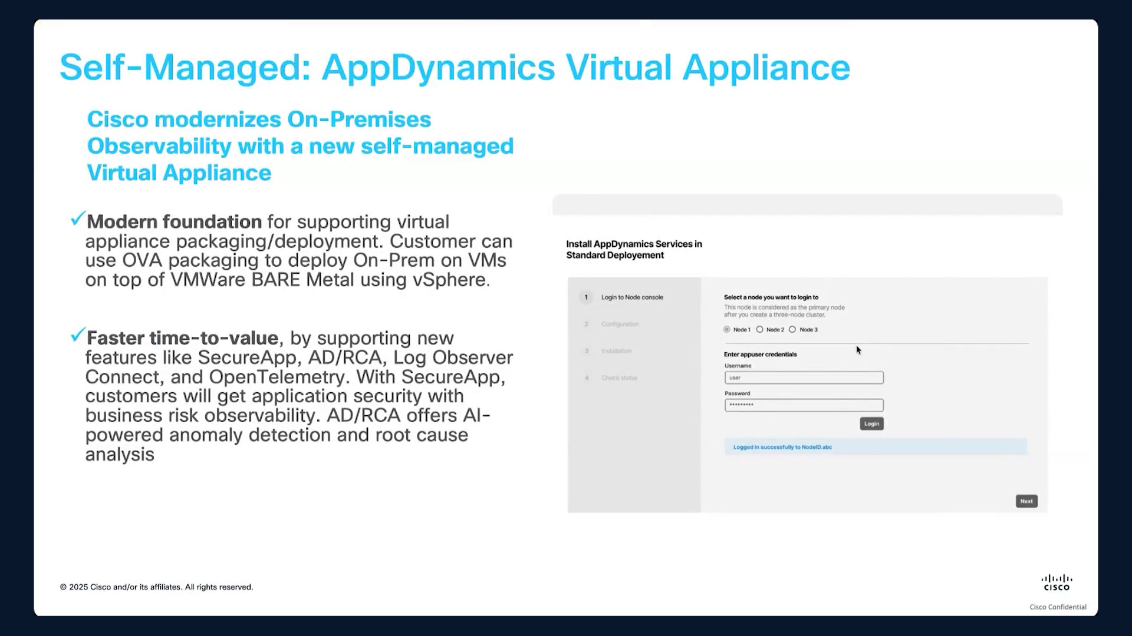Select the Node 3 radio button
Viewport: 1132px width, 636px height.
point(792,330)
